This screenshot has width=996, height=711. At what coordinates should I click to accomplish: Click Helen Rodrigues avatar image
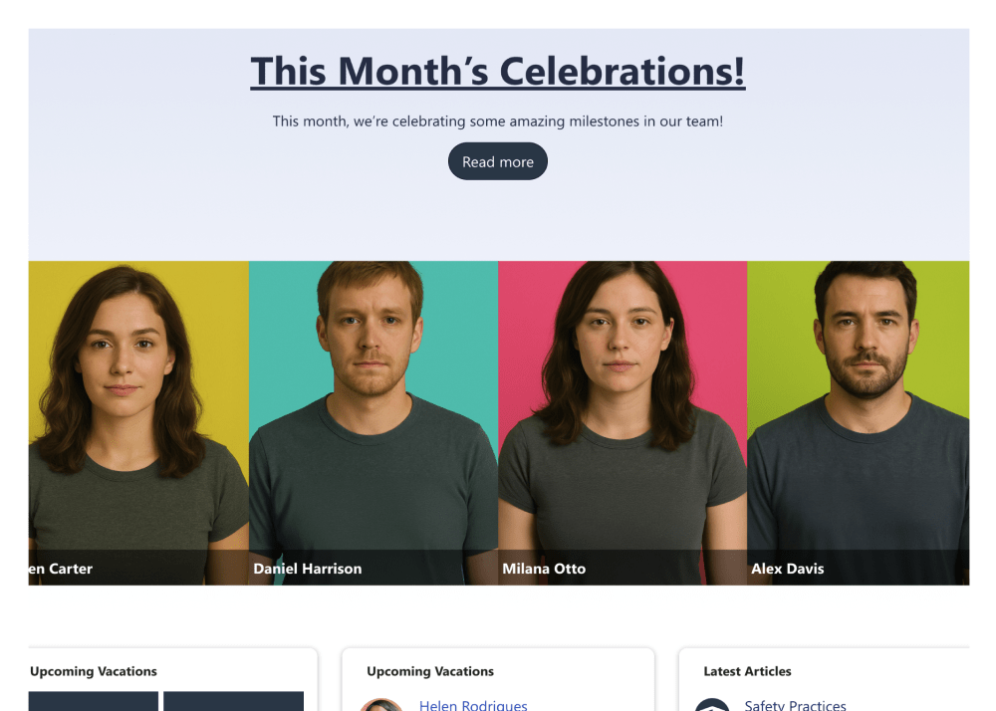(x=381, y=705)
